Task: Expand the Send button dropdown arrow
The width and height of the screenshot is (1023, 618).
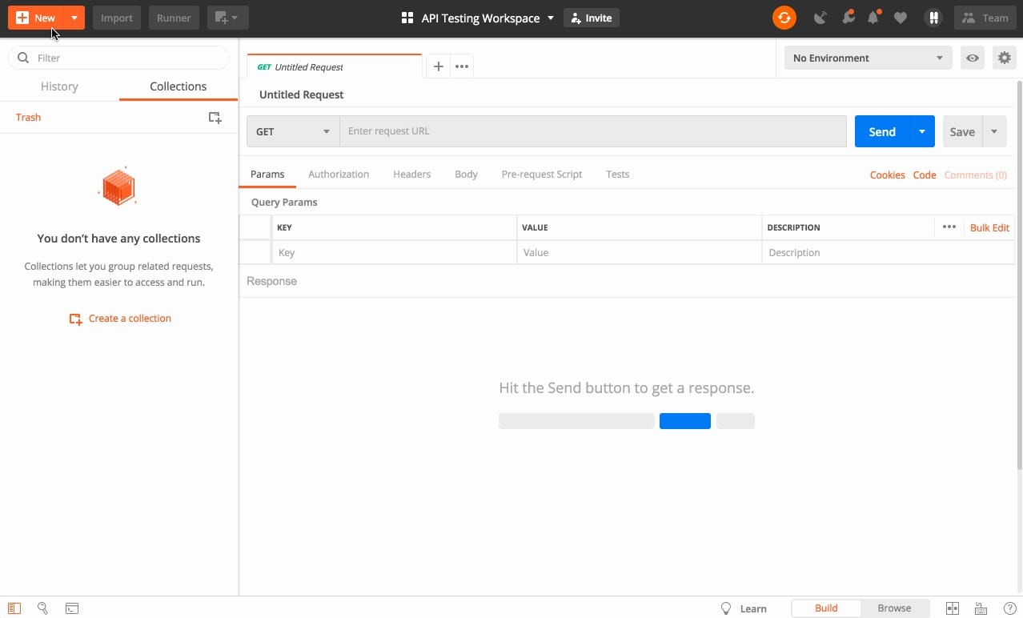Action: click(922, 131)
